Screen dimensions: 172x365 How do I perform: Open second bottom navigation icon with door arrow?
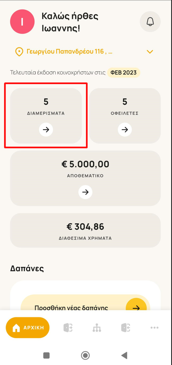coord(68,328)
